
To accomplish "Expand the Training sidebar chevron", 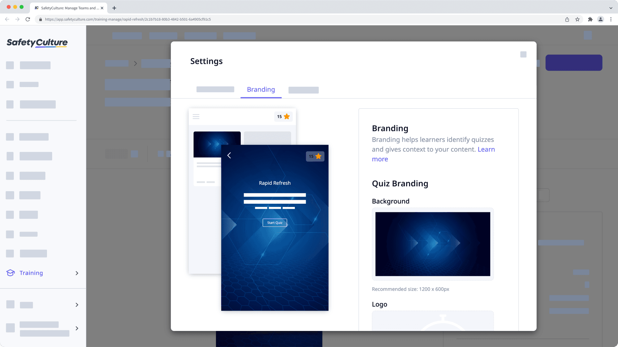I will (77, 273).
